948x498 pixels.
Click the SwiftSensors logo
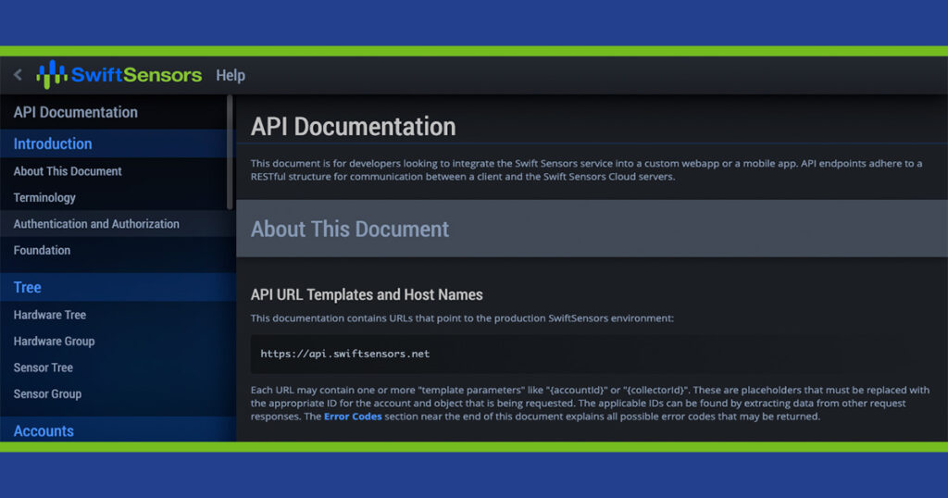tap(119, 74)
